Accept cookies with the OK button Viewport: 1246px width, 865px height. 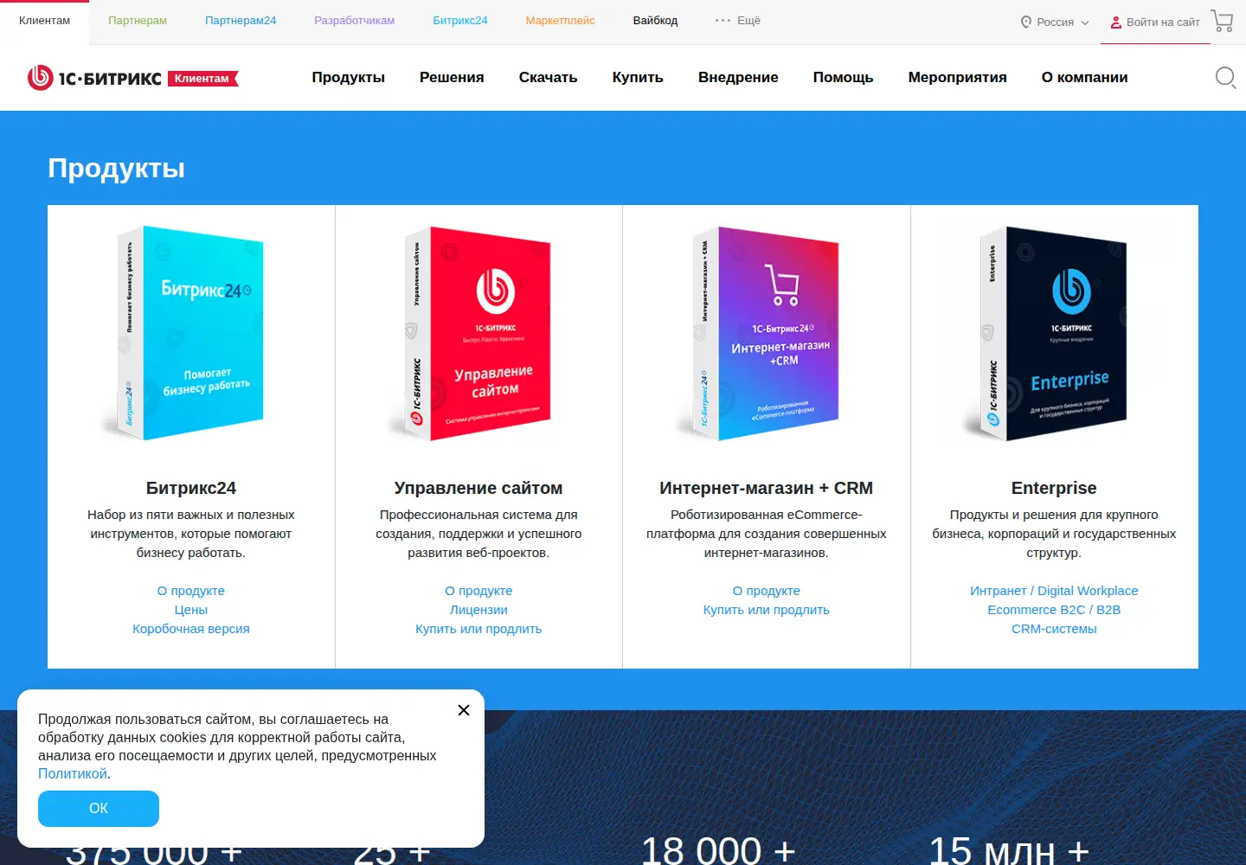[x=99, y=809]
